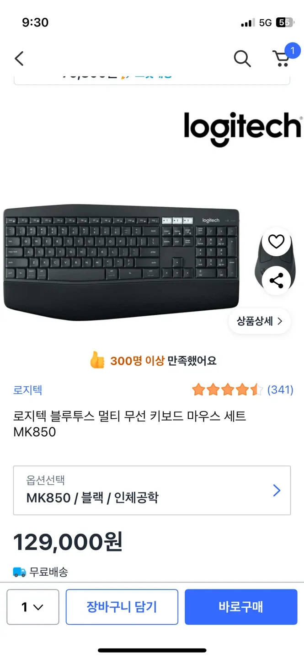Viewport: 304px width, 659px height.
Task: Open 상품상세 product details
Action: (260, 321)
